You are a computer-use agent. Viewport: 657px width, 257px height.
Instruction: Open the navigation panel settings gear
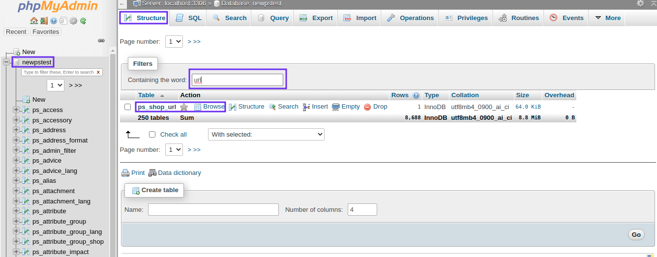coord(73,21)
